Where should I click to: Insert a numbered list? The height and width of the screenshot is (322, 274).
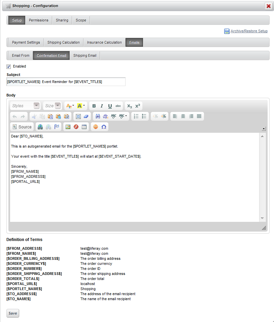tap(136, 116)
